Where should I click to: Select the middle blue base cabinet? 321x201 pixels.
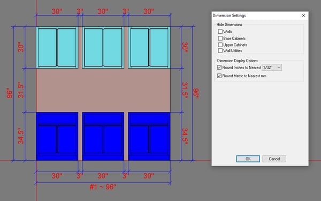103,136
